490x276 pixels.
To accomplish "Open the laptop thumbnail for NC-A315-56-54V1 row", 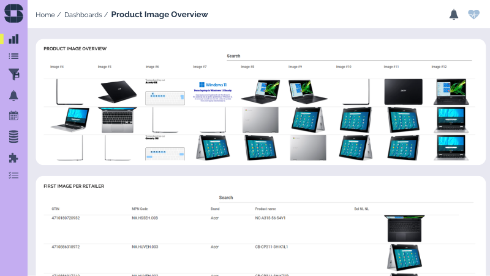I will point(405,228).
